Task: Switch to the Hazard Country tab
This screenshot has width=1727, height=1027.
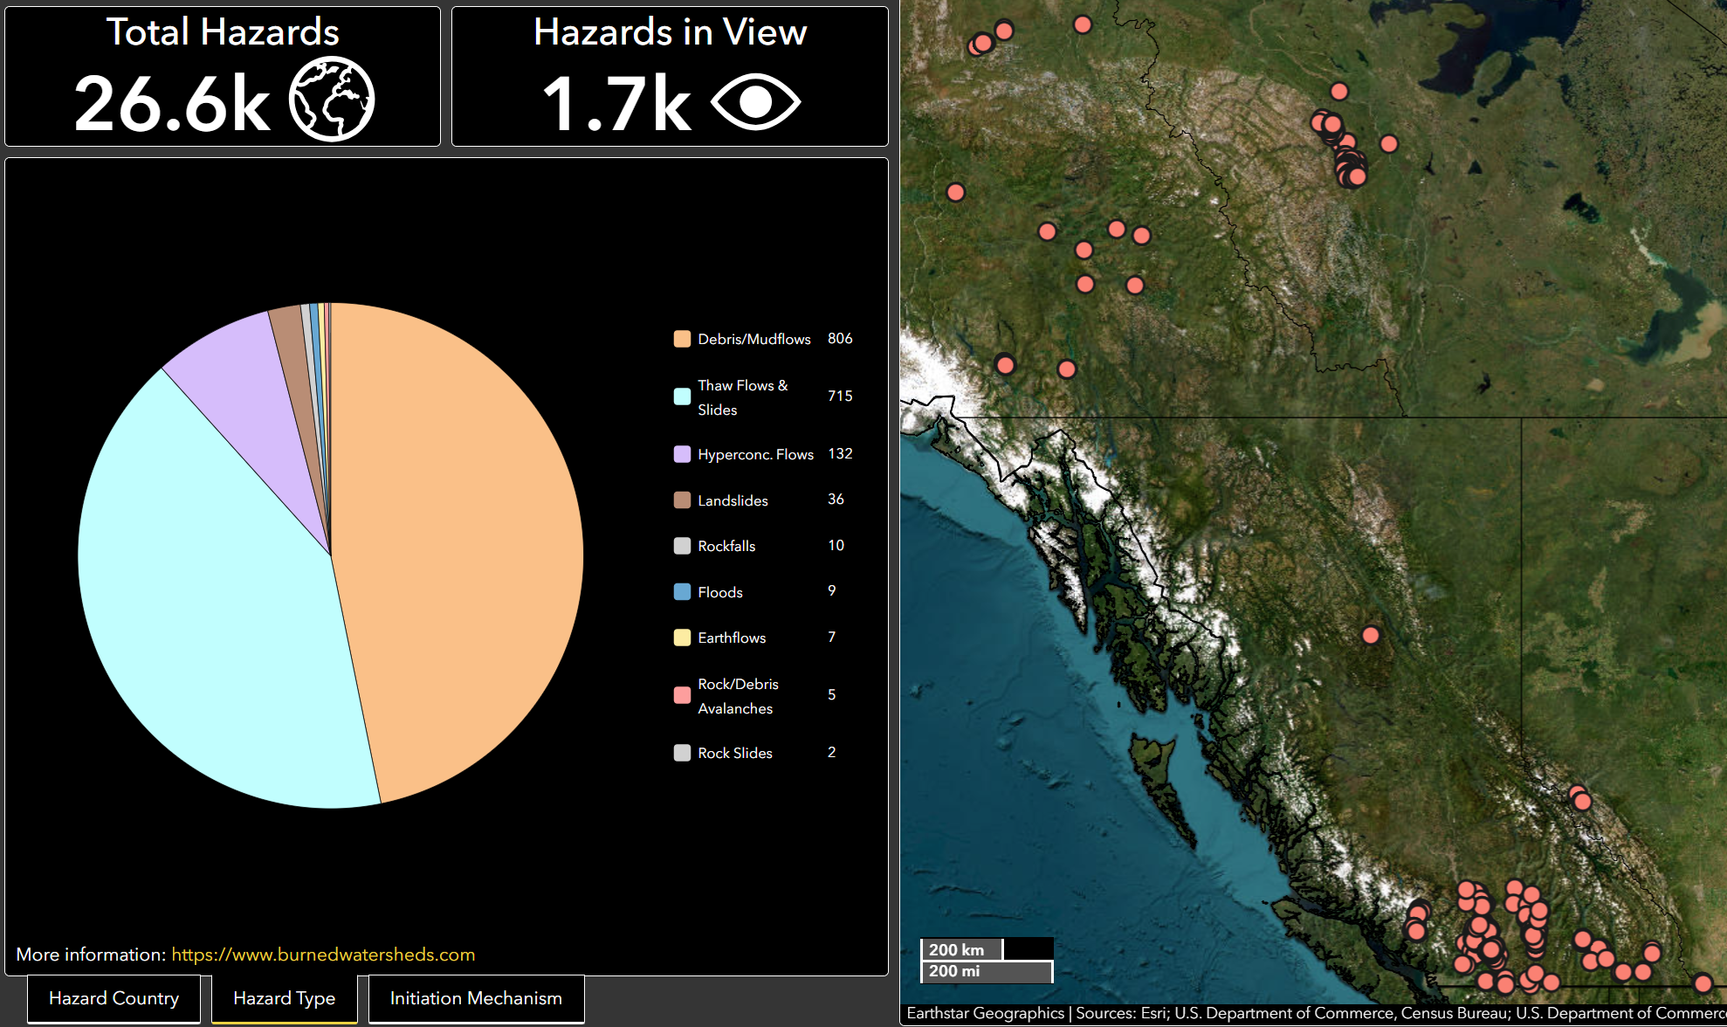Action: coord(114,998)
